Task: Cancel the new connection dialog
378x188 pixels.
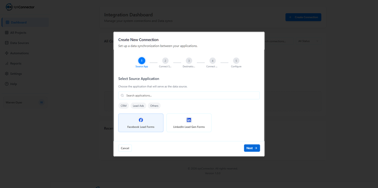Action: coord(125,148)
